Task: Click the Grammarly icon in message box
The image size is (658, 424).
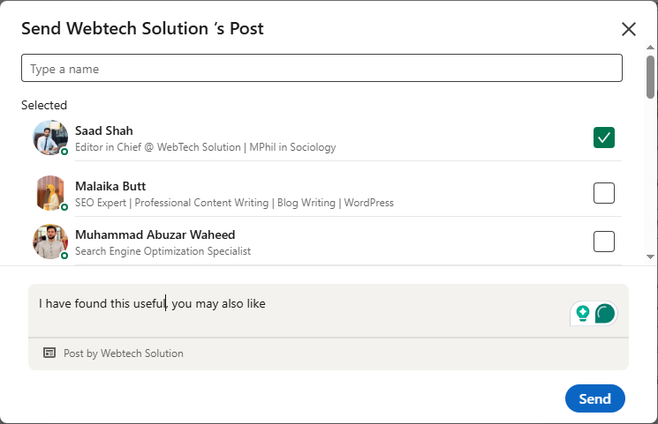Action: pos(605,314)
